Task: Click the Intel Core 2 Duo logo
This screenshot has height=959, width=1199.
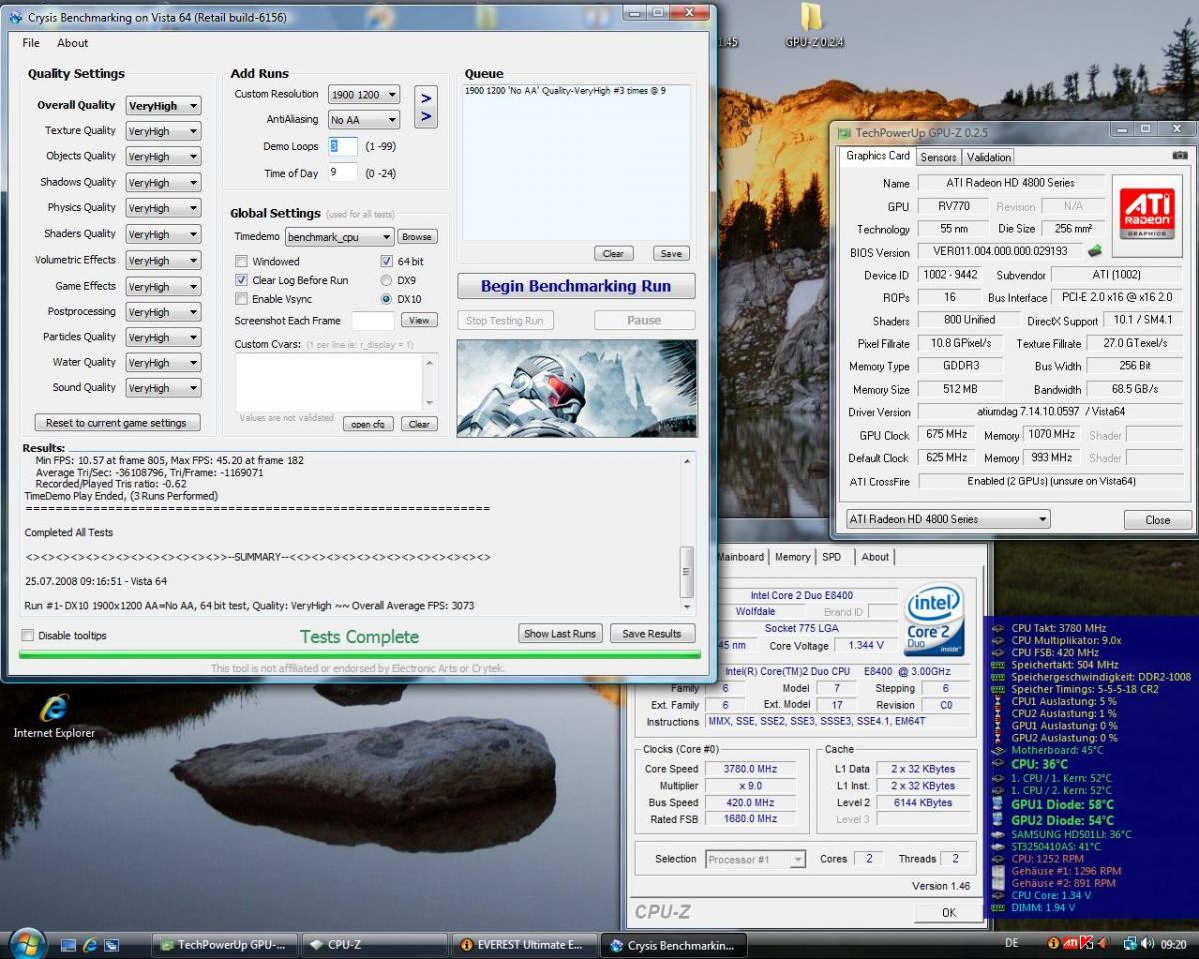Action: 935,620
